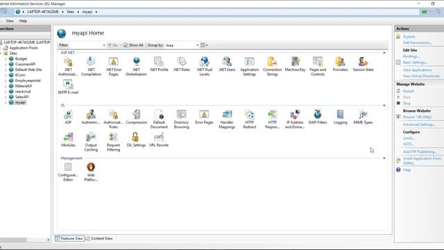Open Default Document feature
The image size is (444, 250).
click(159, 119)
